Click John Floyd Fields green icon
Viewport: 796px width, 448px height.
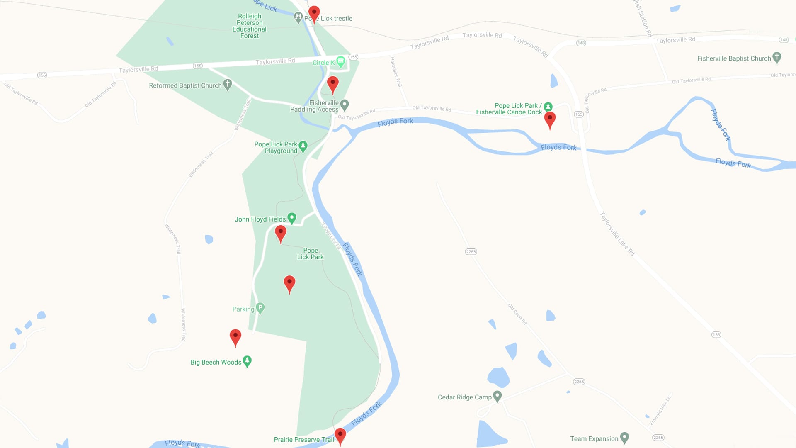click(292, 218)
